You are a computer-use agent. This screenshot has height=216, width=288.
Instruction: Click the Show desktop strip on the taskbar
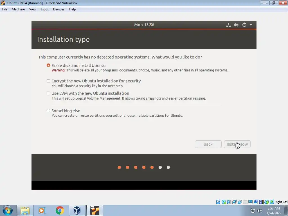(286, 210)
